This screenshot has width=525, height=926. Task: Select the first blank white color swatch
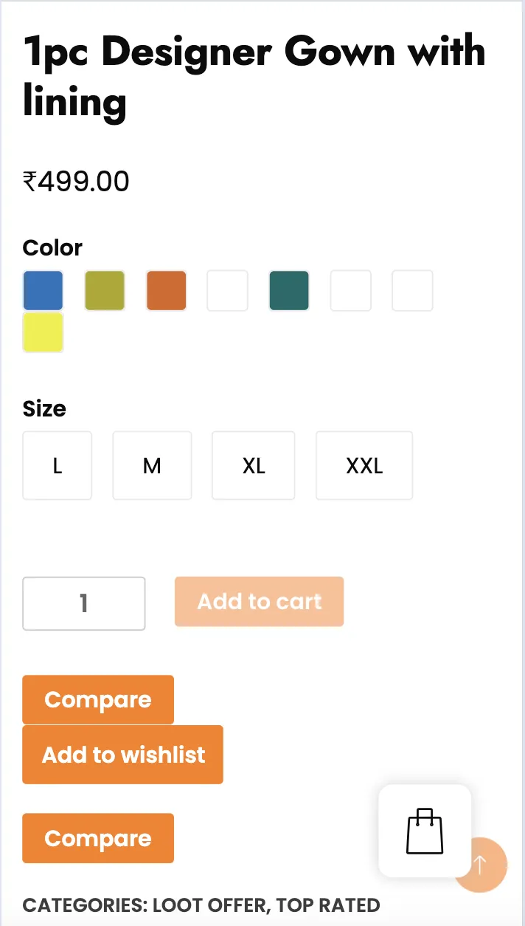click(228, 290)
